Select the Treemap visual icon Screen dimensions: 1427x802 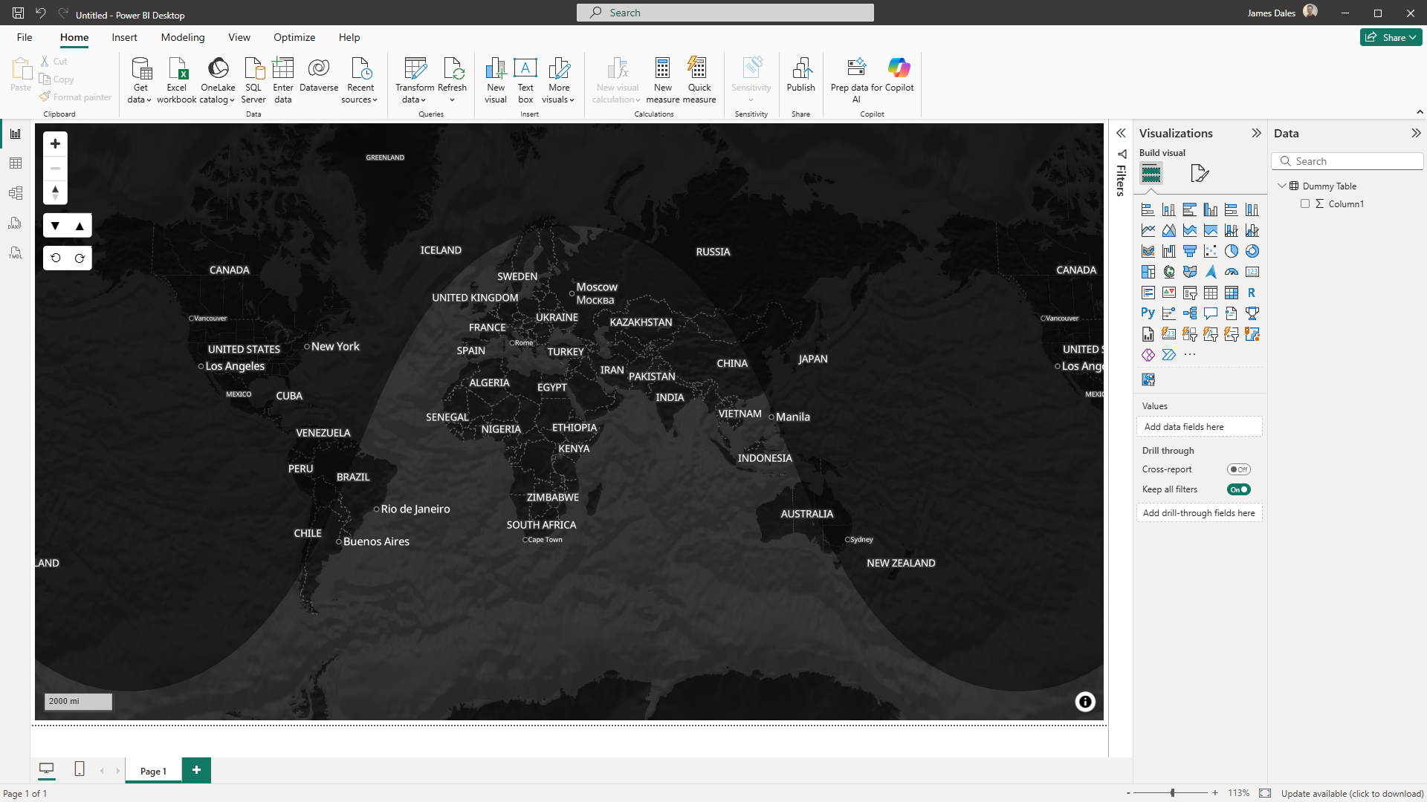(x=1148, y=272)
